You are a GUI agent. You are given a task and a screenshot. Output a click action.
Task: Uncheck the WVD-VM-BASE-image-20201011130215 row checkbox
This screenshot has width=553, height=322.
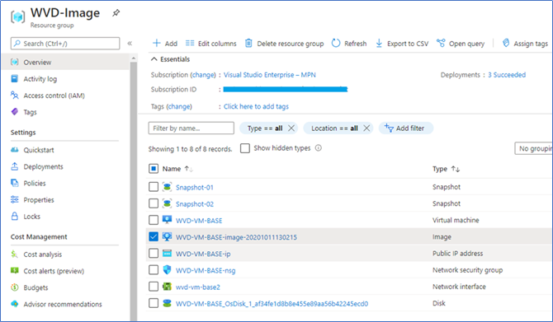pos(154,236)
